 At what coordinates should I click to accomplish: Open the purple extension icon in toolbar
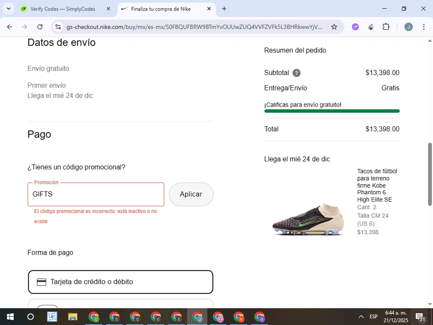point(355,27)
